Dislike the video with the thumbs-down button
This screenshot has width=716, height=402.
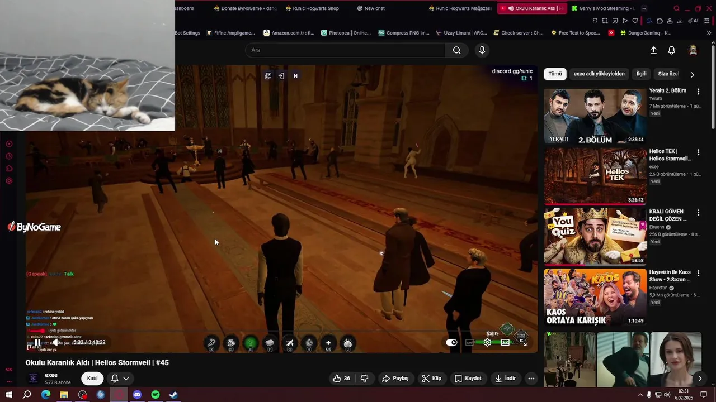click(x=365, y=378)
